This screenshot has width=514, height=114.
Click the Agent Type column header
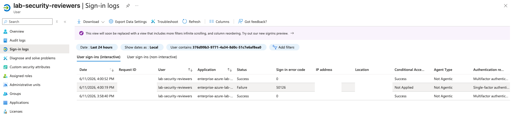coord(443,70)
